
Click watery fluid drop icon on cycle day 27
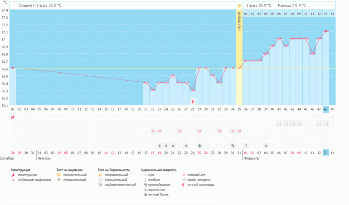tap(186, 145)
